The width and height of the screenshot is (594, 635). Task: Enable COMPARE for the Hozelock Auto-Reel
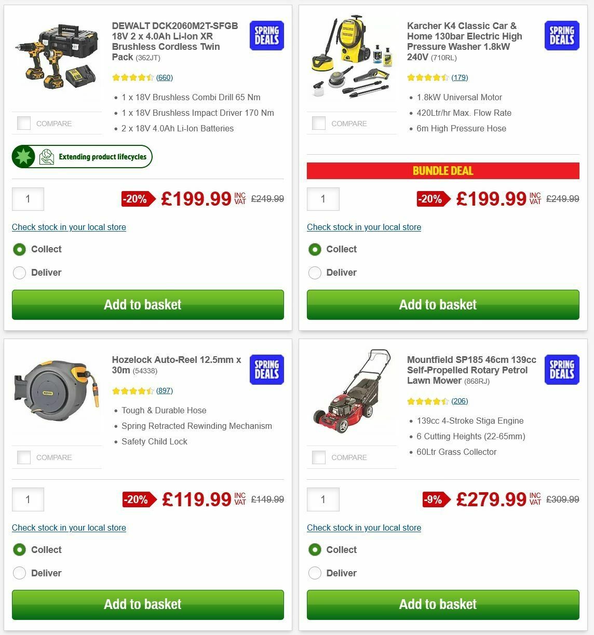point(24,457)
